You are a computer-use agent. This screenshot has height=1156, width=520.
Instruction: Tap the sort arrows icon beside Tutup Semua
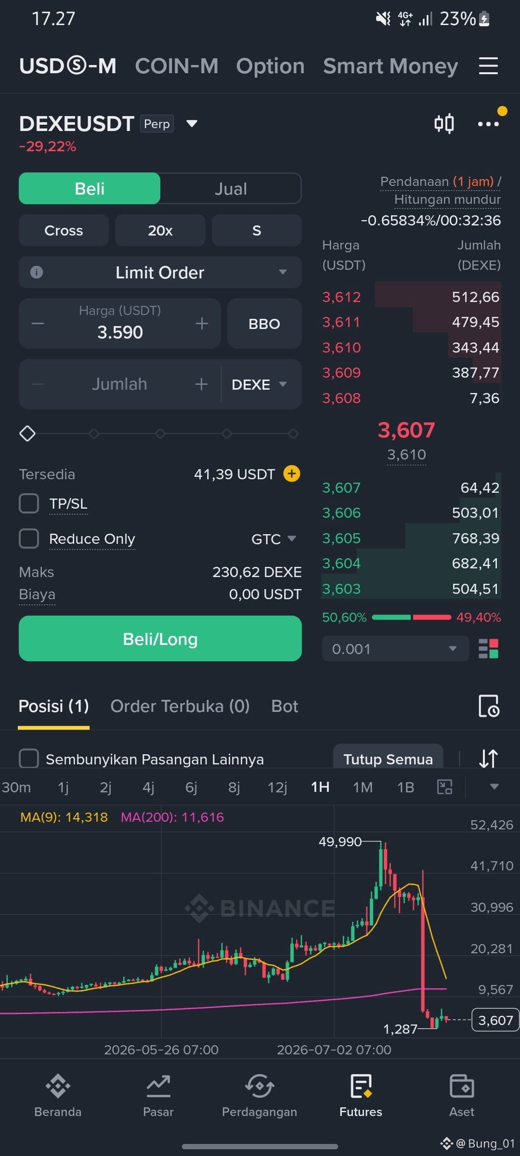point(488,759)
